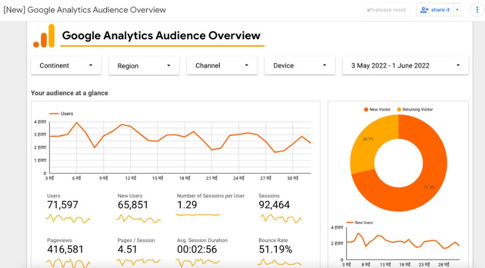
Task: Open the Channel filter dropdown
Action: pyautogui.click(x=222, y=66)
